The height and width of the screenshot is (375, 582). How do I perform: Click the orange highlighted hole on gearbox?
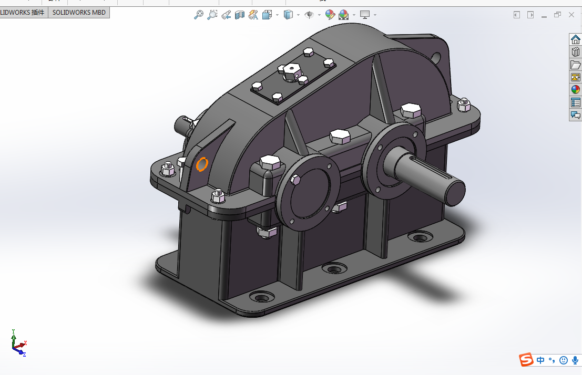tap(202, 164)
